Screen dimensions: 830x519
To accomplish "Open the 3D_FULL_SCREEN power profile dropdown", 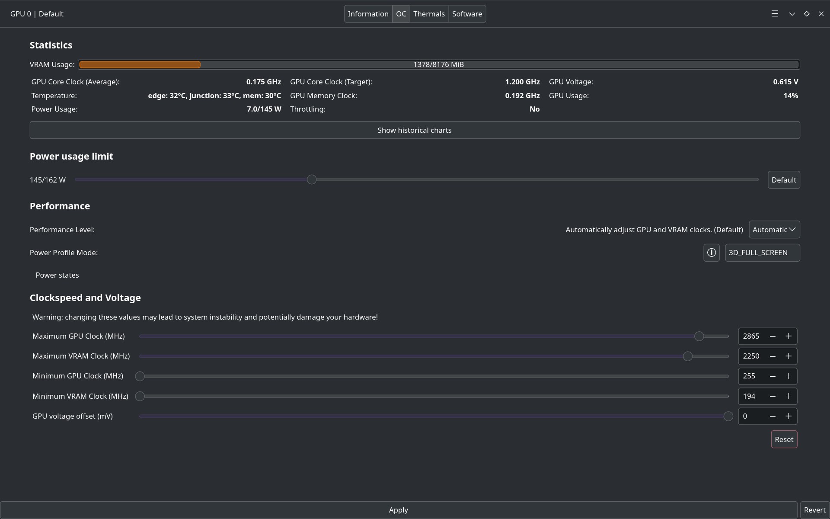I will pyautogui.click(x=762, y=253).
